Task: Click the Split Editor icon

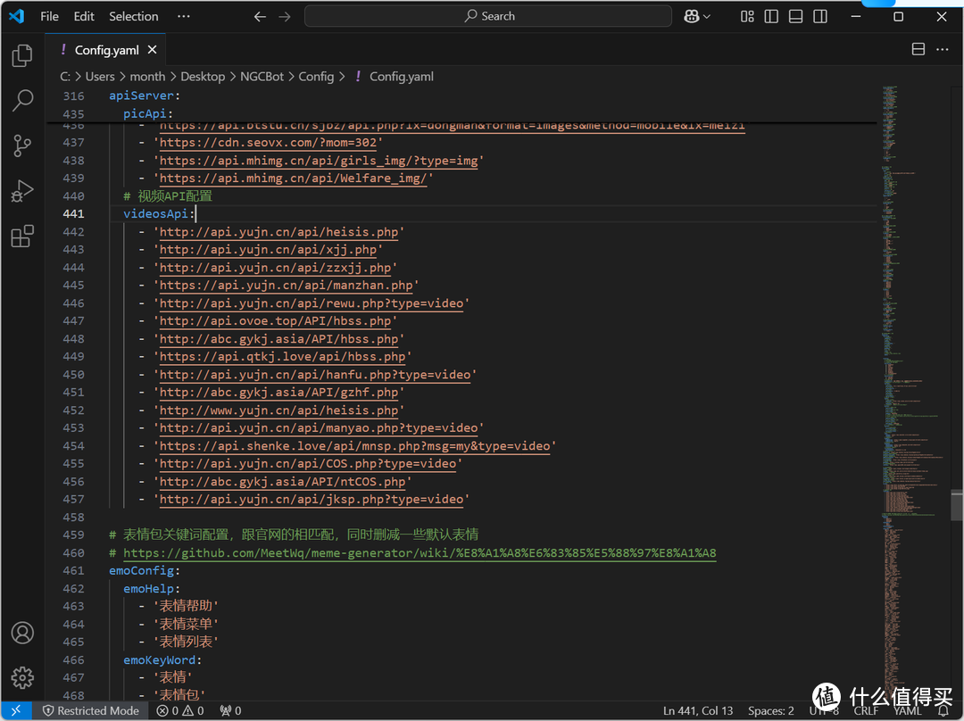Action: click(x=918, y=49)
